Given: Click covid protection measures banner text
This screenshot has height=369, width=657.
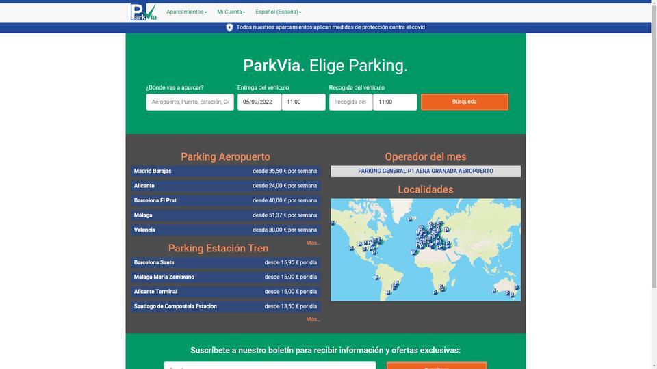Looking at the screenshot, I should pyautogui.click(x=331, y=27).
